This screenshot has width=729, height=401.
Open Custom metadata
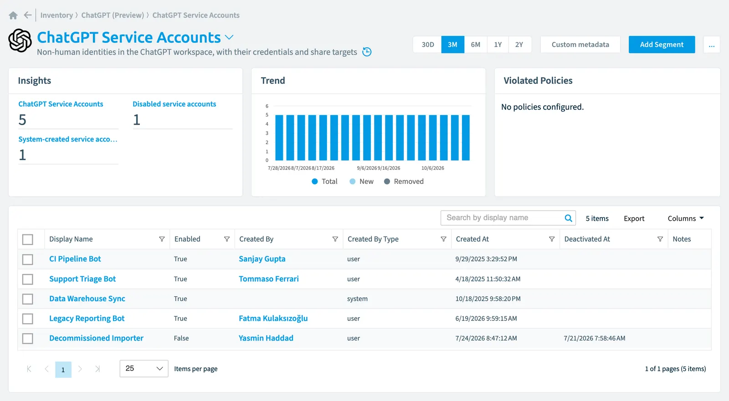pyautogui.click(x=580, y=45)
